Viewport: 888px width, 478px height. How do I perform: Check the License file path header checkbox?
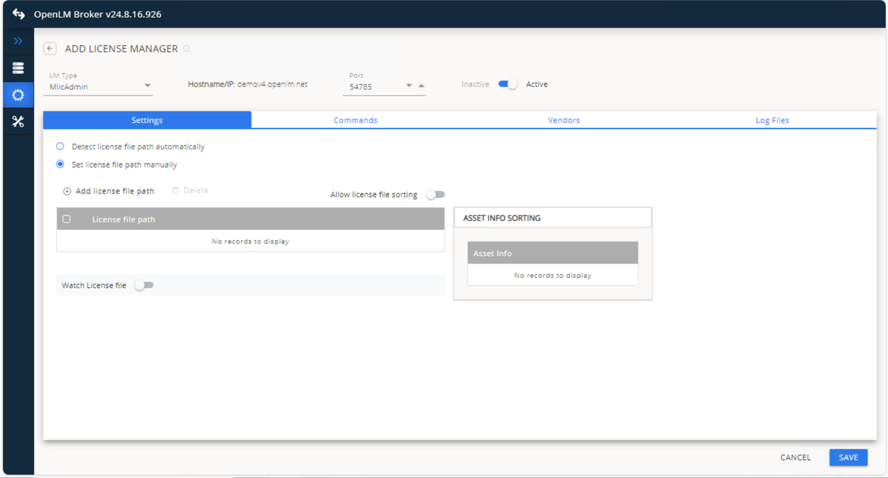tap(67, 219)
